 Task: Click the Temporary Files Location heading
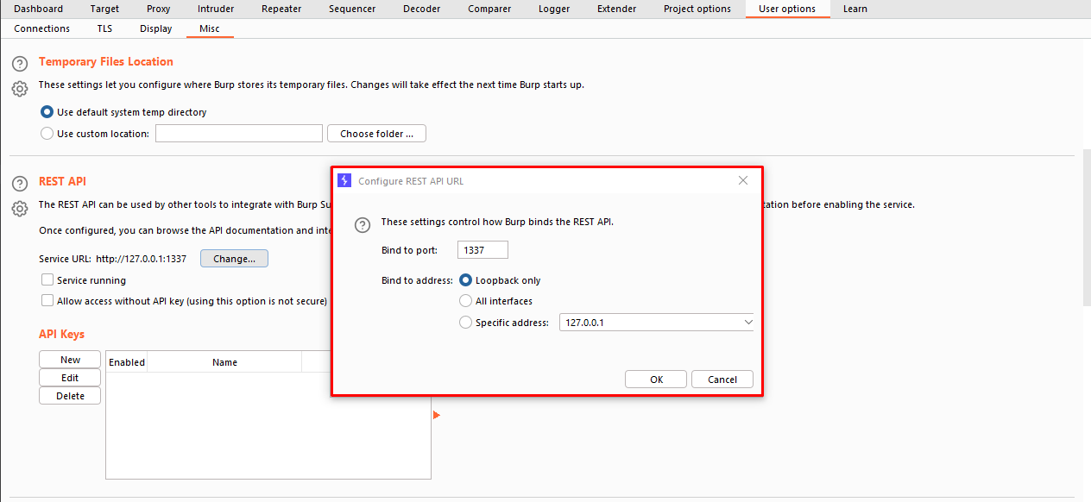click(x=106, y=61)
